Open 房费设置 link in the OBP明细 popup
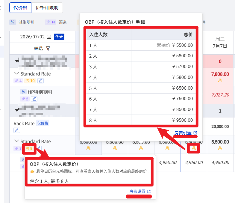The image size is (235, 203). pos(183,133)
